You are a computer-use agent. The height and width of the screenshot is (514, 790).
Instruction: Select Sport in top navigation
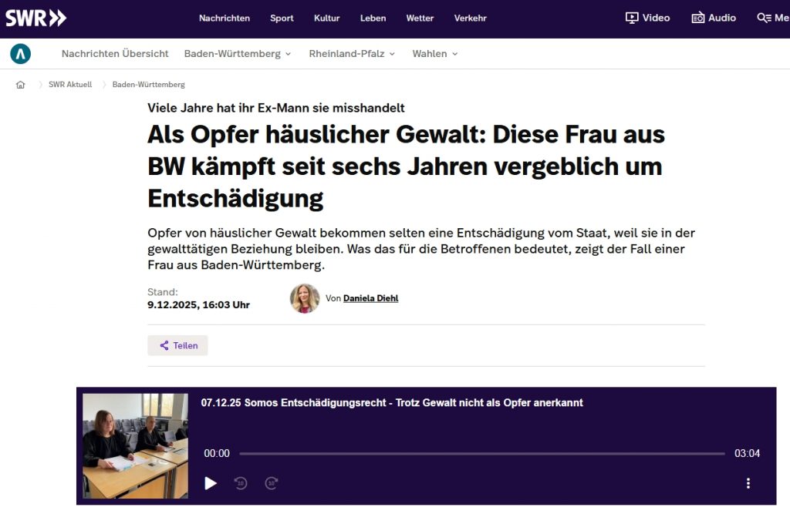282,18
